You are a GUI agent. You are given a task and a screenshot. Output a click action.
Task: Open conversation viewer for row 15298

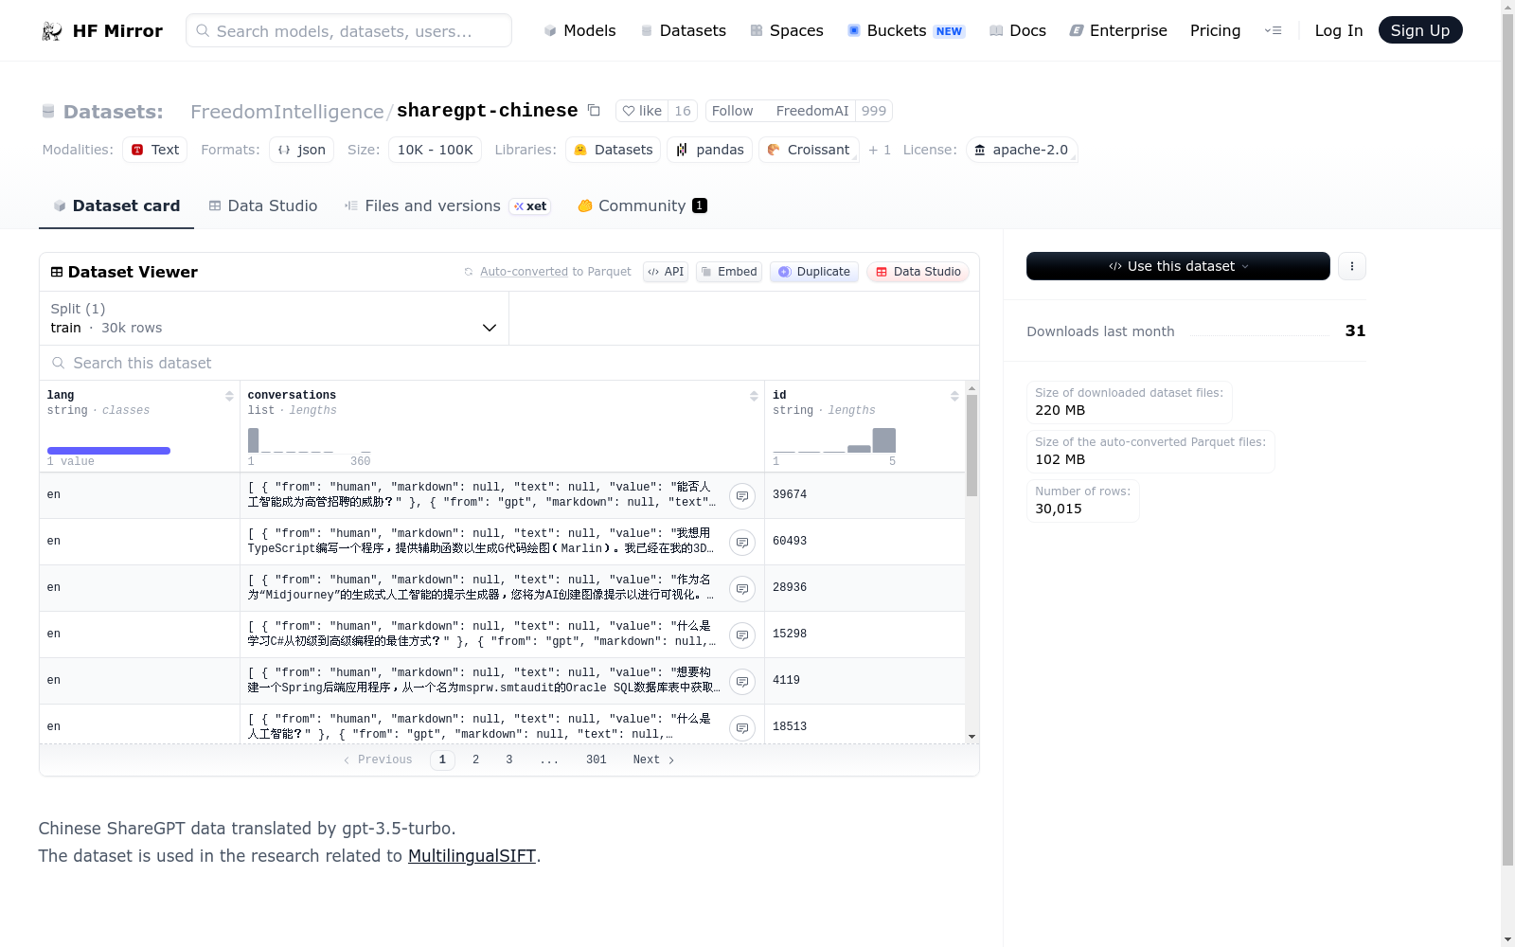pos(742,634)
